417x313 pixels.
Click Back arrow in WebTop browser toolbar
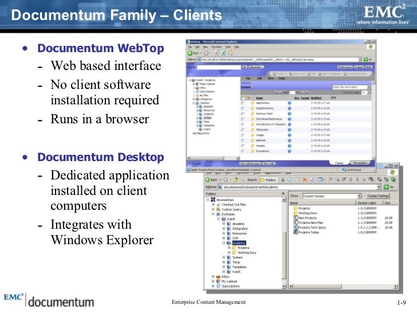point(190,53)
